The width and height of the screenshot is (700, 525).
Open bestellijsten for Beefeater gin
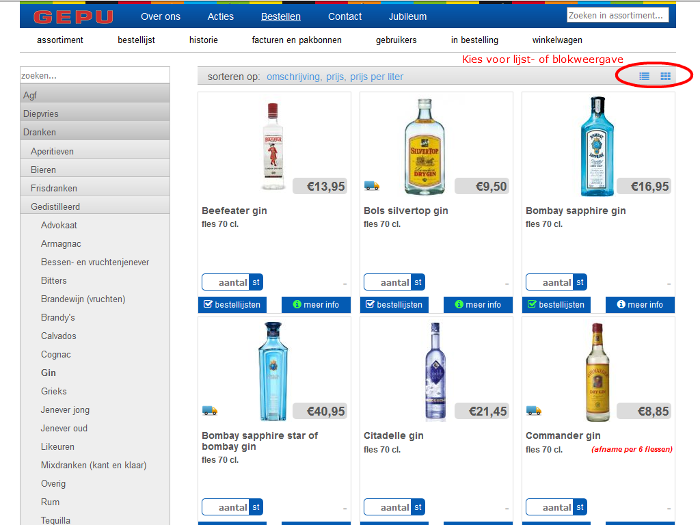[x=232, y=304]
